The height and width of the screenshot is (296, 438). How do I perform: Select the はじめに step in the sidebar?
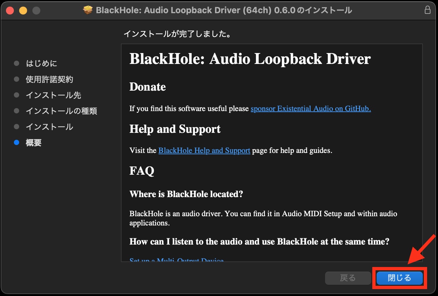coord(42,63)
